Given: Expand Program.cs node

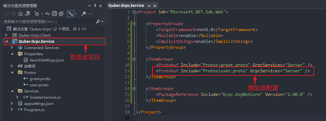Looking at the screenshot, I should tap(12, 110).
